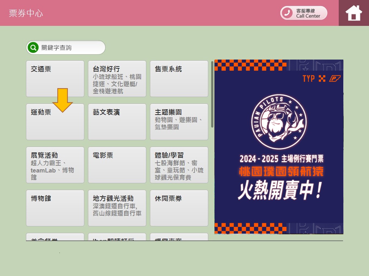Choose the 運動票 sports ticket tile

pos(55,122)
